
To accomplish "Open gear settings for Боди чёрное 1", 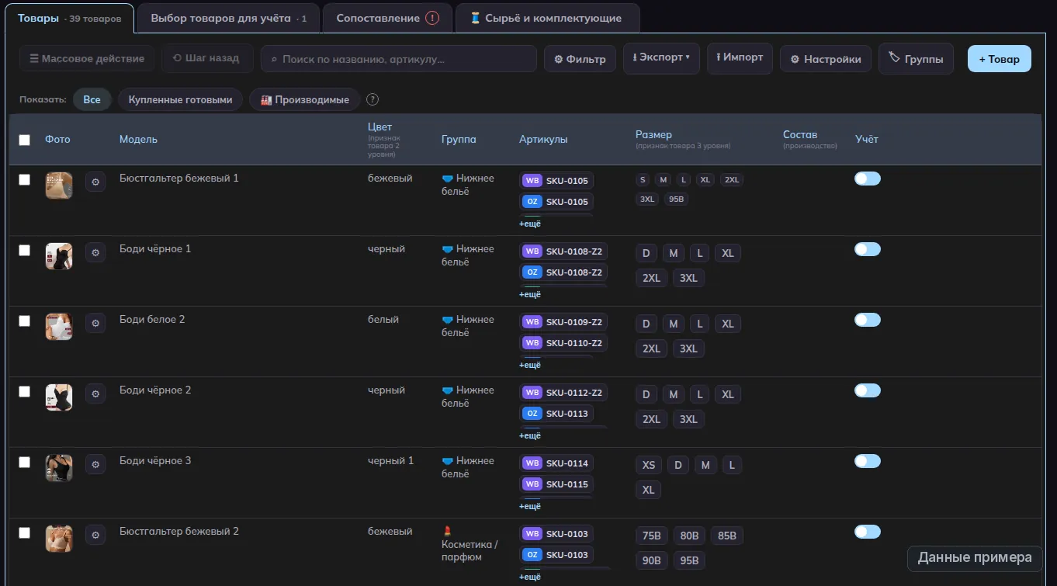I will 95,252.
